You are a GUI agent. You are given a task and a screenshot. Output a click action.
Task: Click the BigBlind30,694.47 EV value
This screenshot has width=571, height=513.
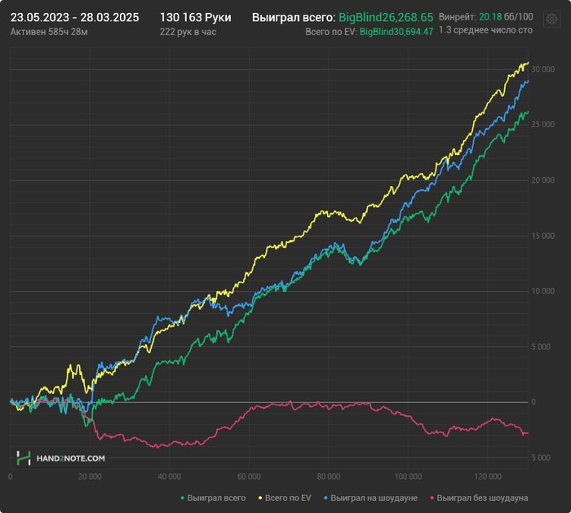(396, 32)
